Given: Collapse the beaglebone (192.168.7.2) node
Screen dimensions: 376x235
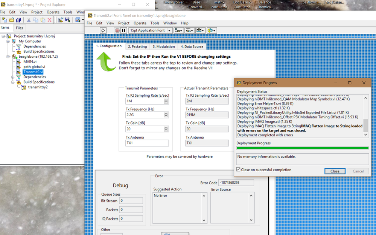Looking at the screenshot, I should (x=8, y=57).
